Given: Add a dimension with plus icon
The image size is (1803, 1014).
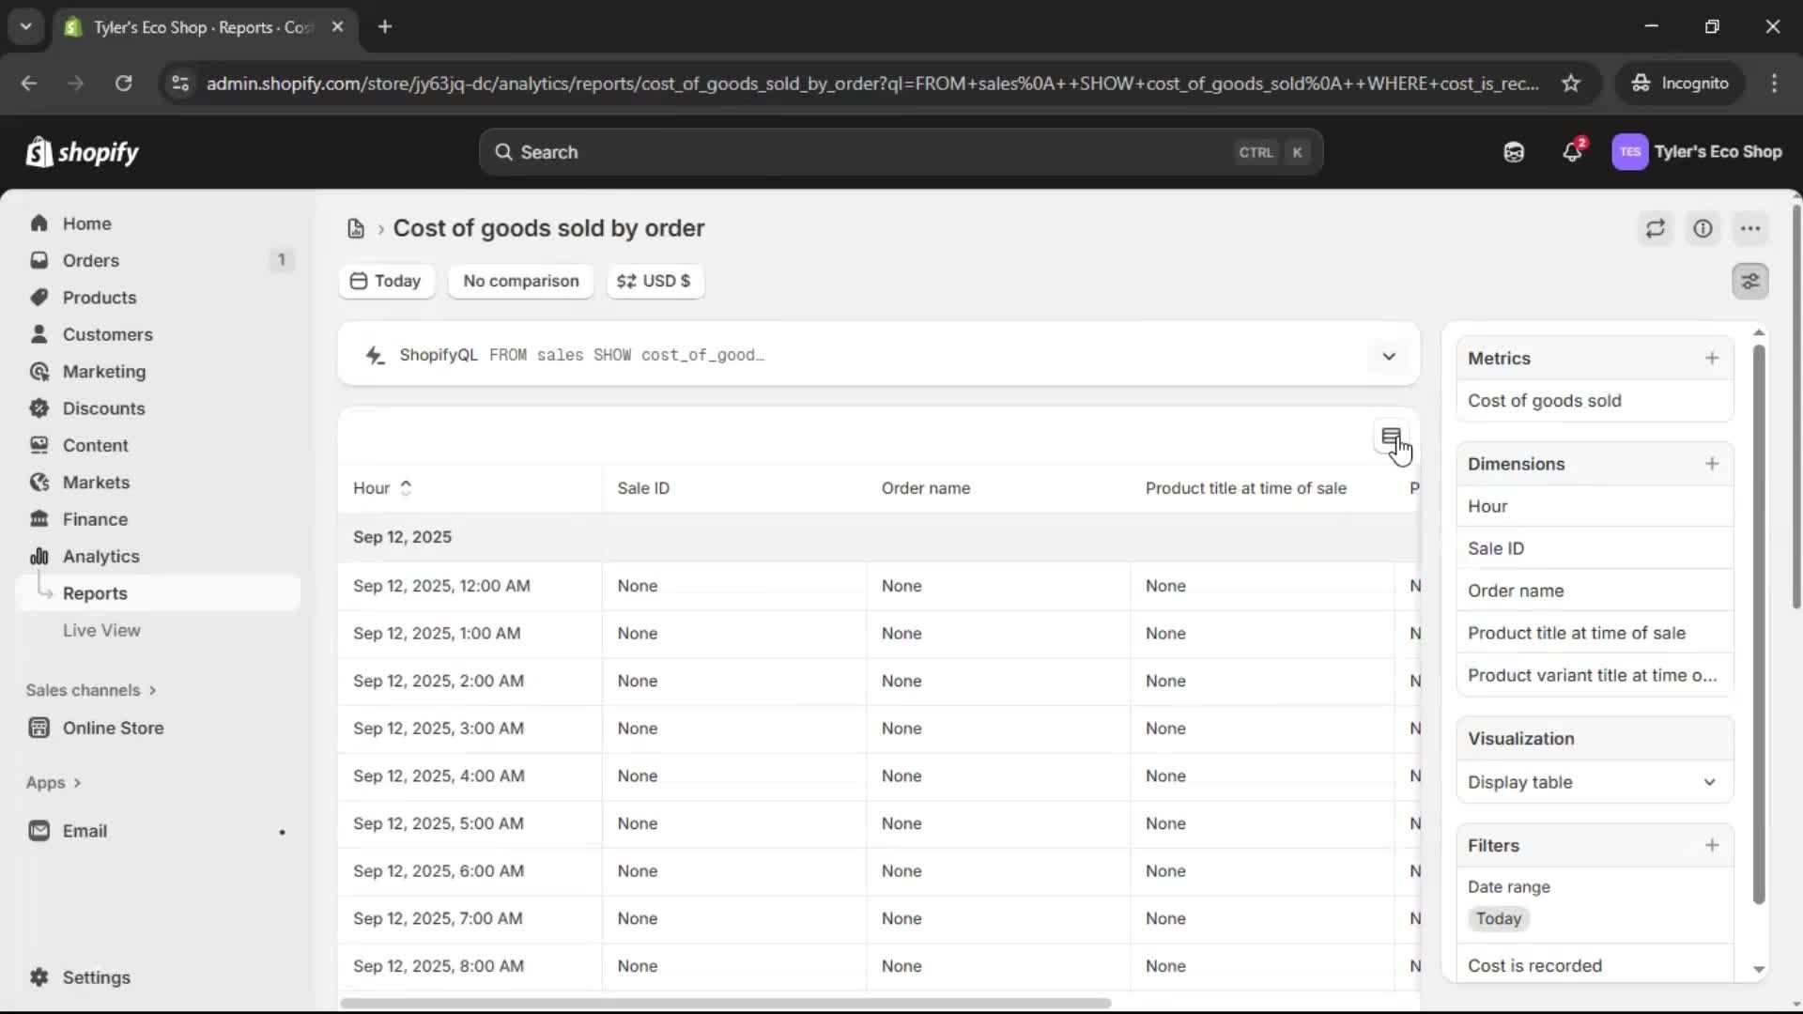Looking at the screenshot, I should [x=1712, y=464].
